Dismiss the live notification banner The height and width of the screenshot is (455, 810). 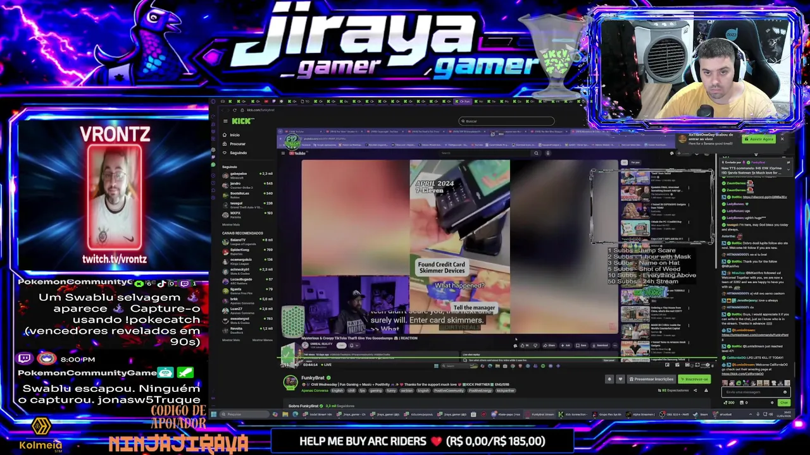click(782, 139)
